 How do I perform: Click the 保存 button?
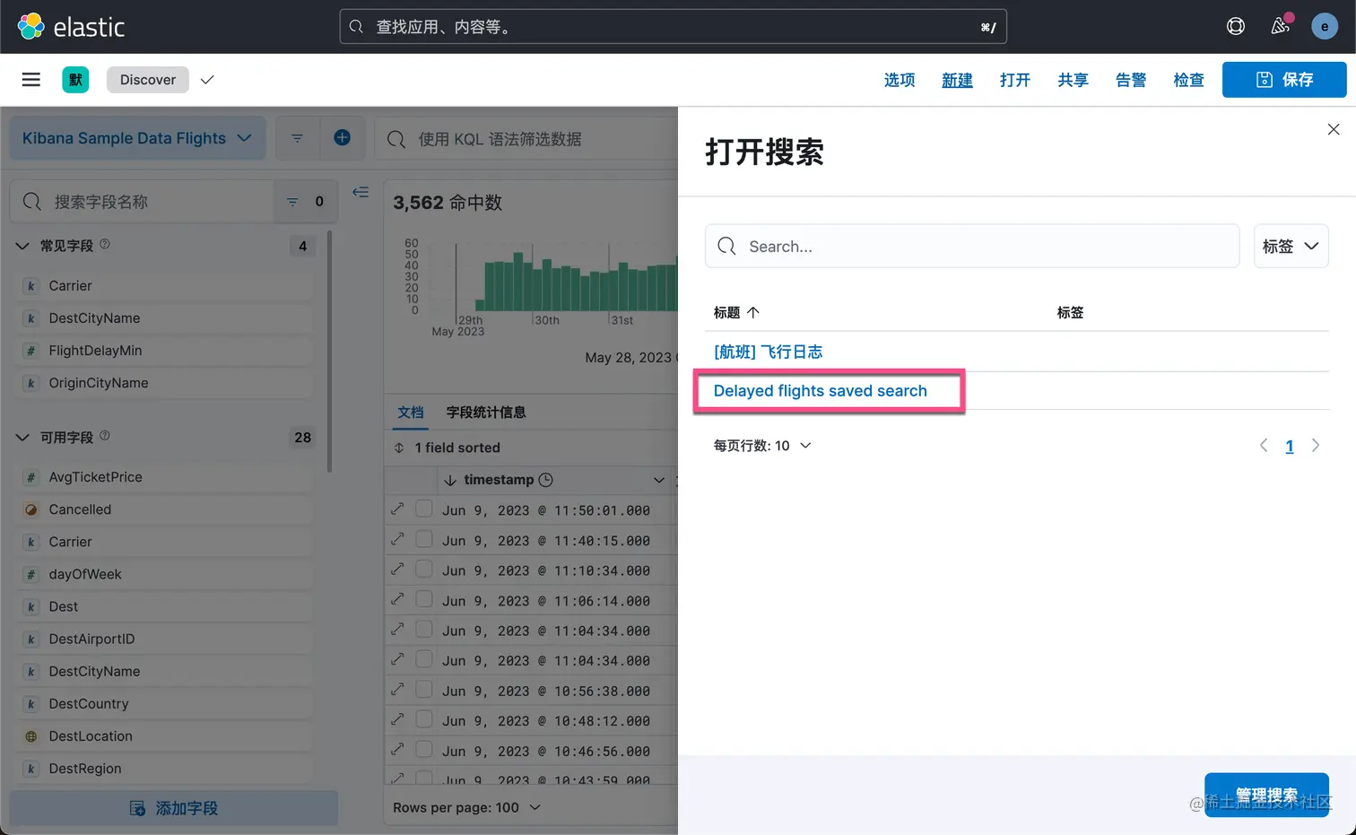[x=1284, y=80]
